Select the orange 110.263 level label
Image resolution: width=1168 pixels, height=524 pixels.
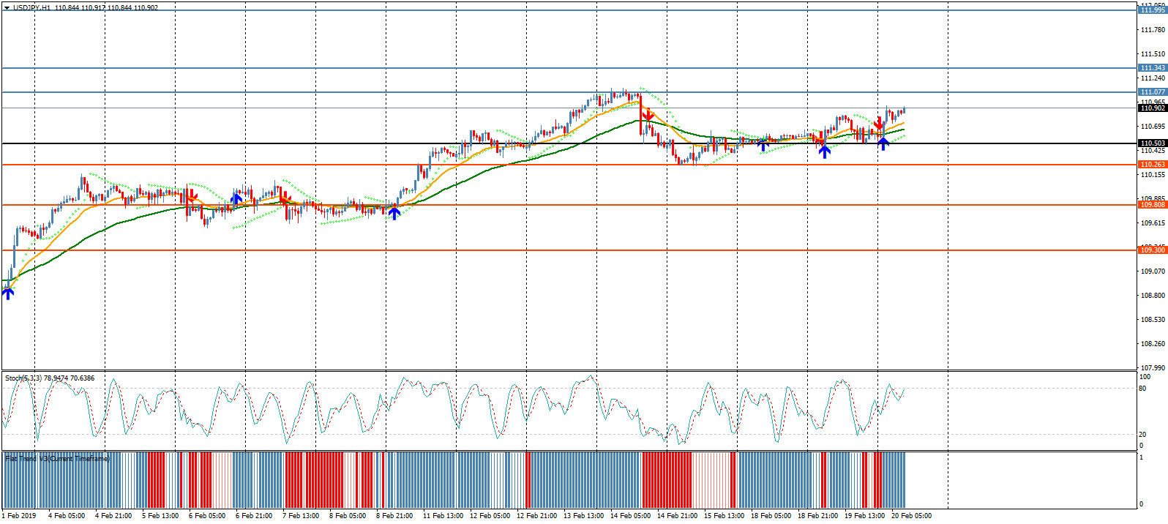point(1153,165)
